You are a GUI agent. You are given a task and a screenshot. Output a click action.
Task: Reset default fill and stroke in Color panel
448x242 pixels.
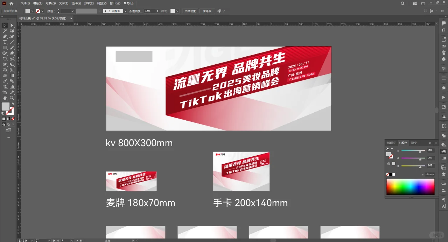pos(387,149)
